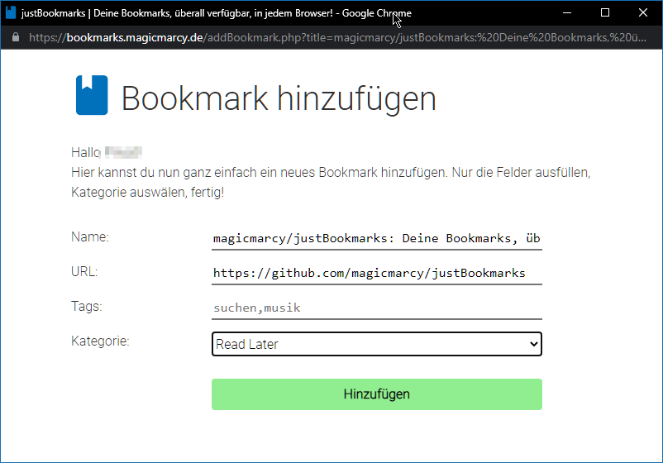Click the URL field with the GitHub link
This screenshot has width=663, height=463.
point(377,273)
